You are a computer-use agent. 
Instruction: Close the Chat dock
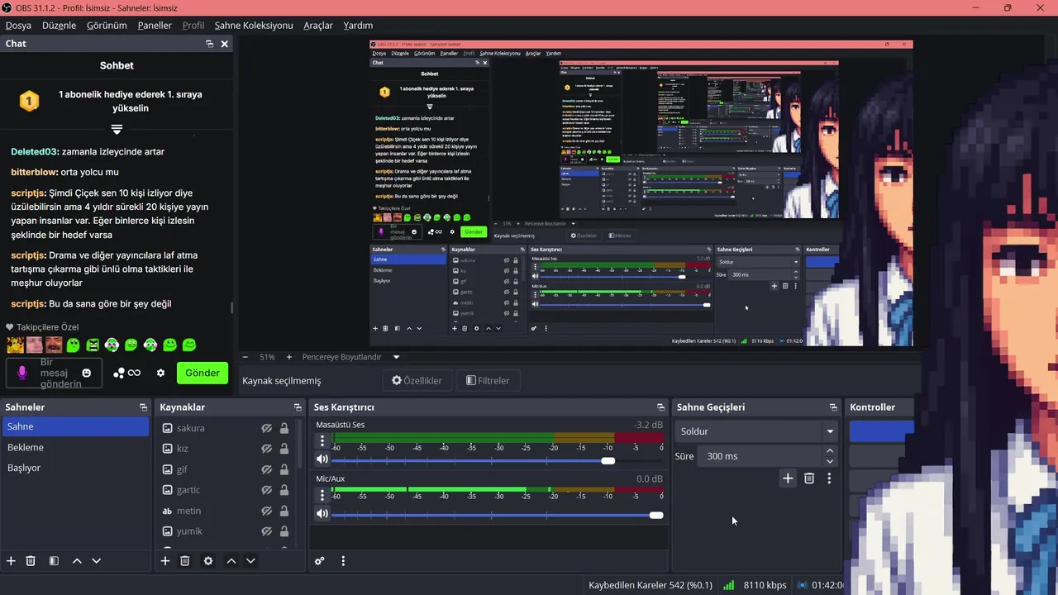click(x=224, y=44)
